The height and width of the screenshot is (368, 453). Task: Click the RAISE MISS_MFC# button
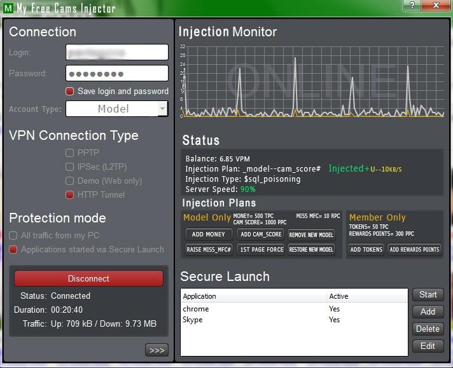coord(208,249)
